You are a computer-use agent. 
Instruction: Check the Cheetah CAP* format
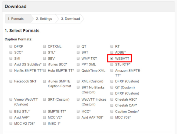[112, 106]
